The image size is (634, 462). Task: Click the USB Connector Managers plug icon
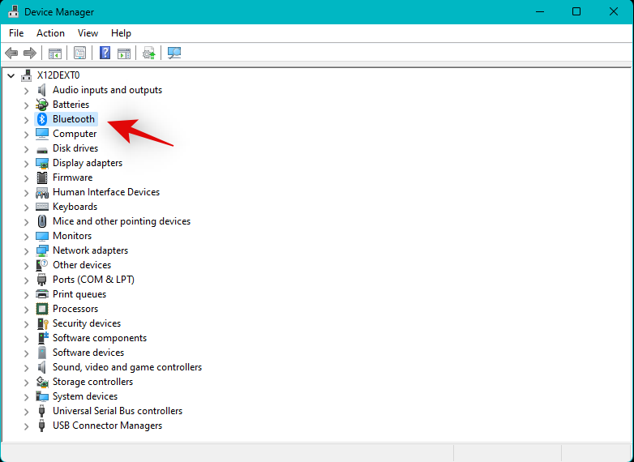point(41,426)
